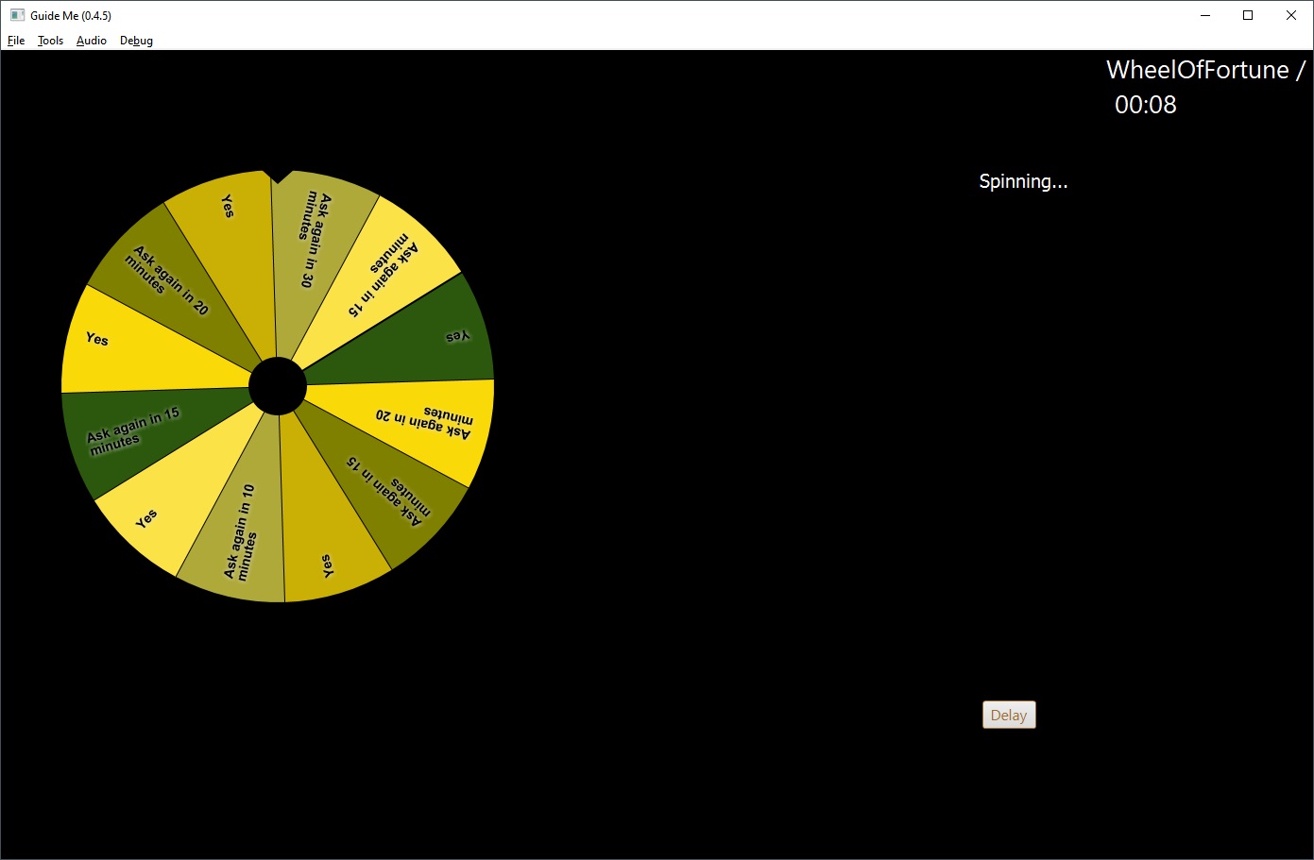Minimize the Guide Me window
The image size is (1314, 860).
(1206, 15)
